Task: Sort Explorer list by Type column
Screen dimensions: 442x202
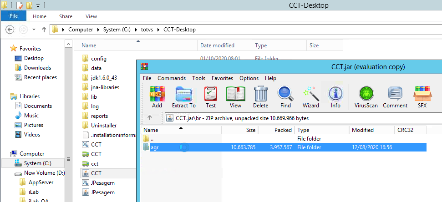Action: click(x=279, y=45)
